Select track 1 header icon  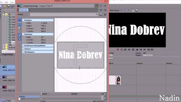tap(5, 67)
